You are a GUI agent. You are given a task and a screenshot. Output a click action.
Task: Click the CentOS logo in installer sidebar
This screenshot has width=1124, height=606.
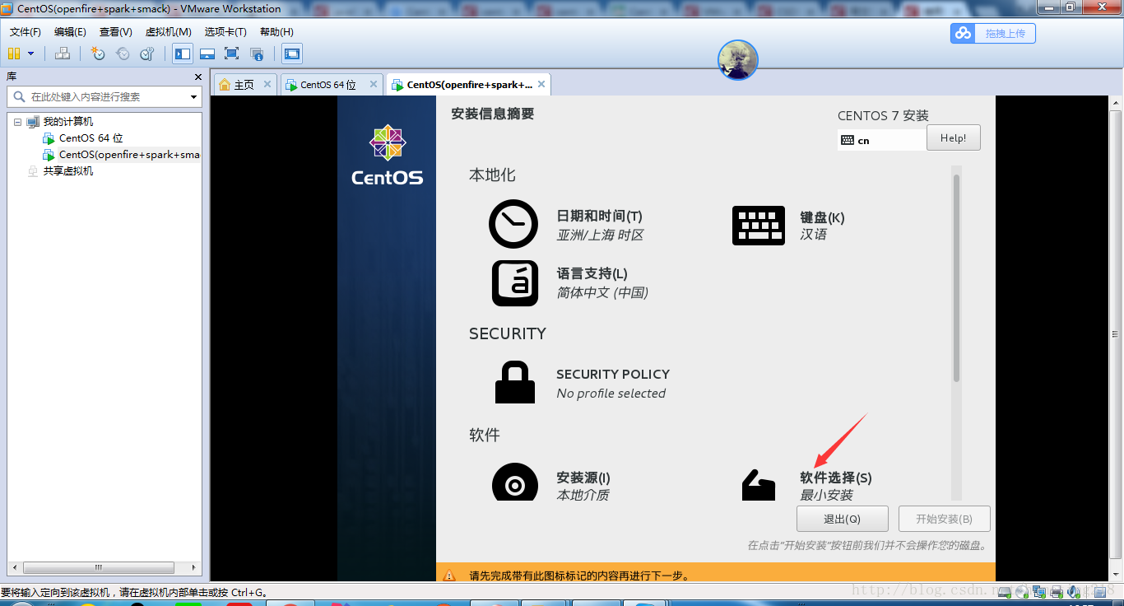(x=387, y=154)
